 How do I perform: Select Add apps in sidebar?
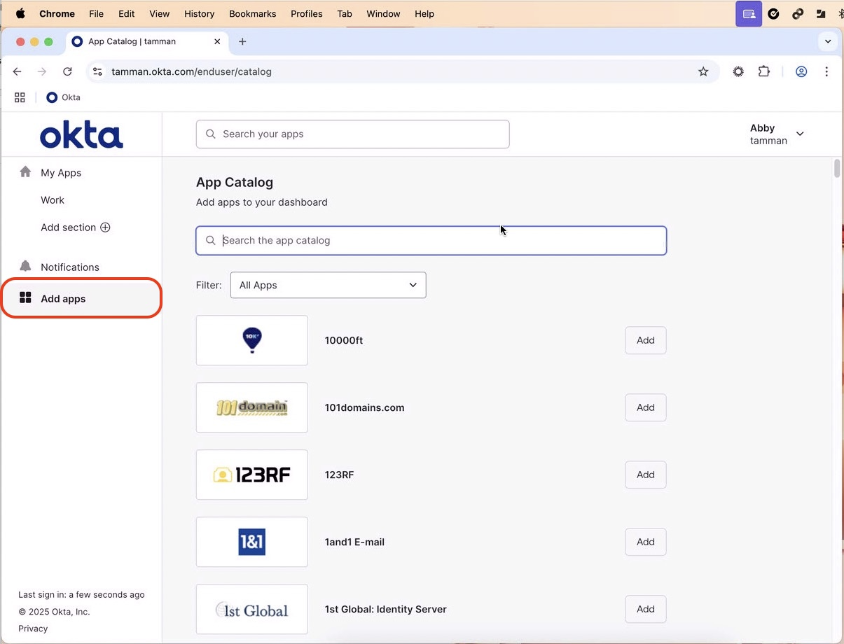click(x=81, y=298)
